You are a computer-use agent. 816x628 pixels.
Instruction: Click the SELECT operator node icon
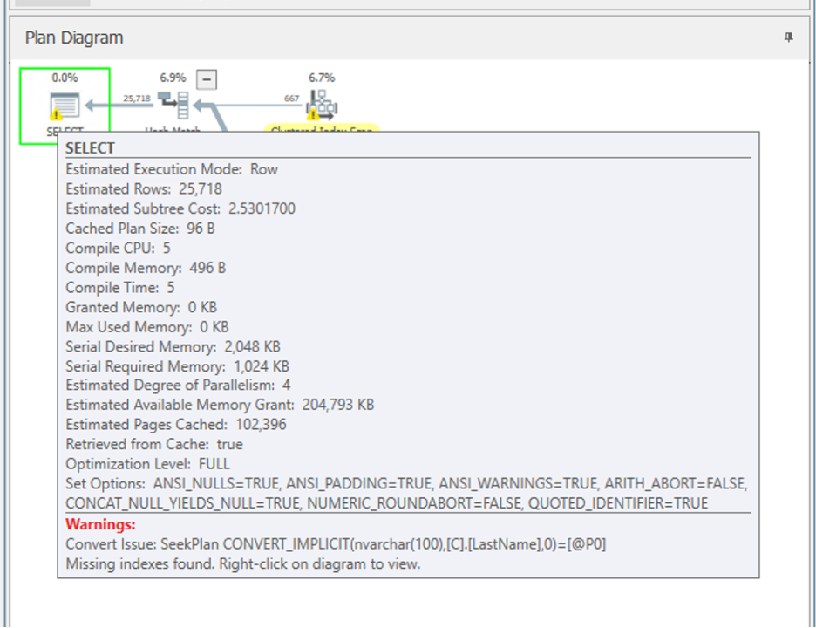pos(65,105)
